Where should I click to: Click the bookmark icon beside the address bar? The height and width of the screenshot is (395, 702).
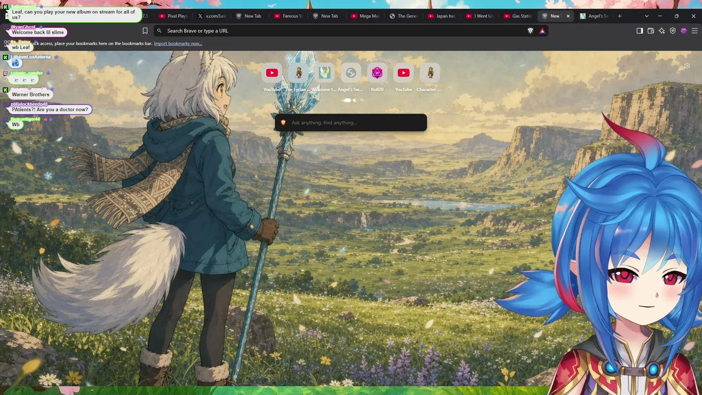pyautogui.click(x=145, y=31)
